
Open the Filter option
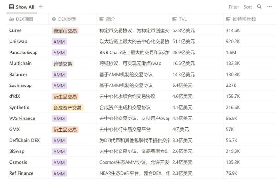[234, 7]
